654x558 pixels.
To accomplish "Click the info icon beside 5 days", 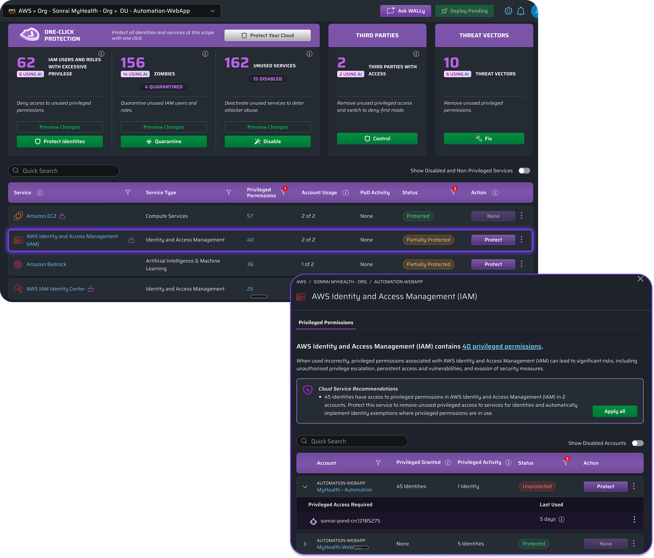I will [x=562, y=519].
